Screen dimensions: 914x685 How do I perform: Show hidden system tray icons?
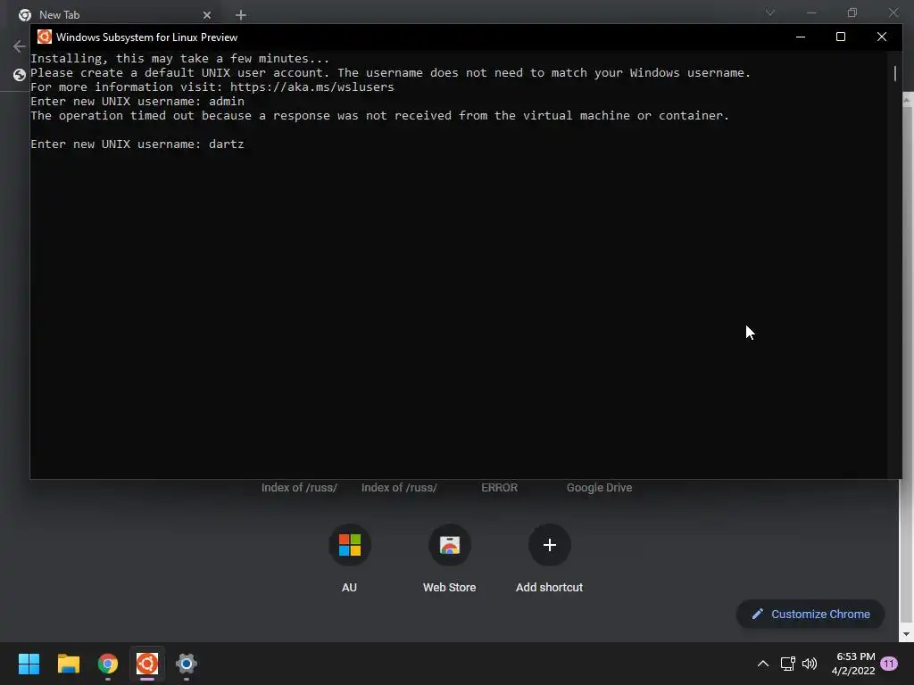coord(762,664)
